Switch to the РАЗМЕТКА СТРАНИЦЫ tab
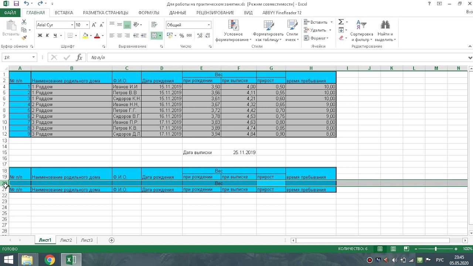The width and height of the screenshot is (473, 266). [106, 13]
